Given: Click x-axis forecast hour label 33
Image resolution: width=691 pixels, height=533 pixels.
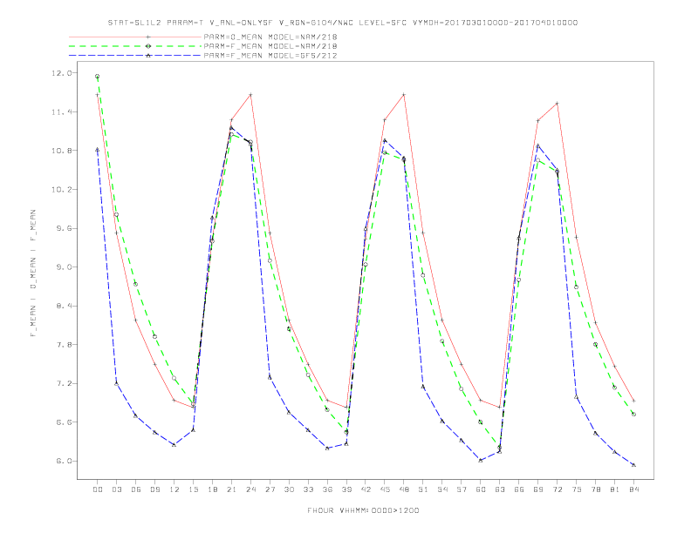Looking at the screenshot, I should coord(308,489).
